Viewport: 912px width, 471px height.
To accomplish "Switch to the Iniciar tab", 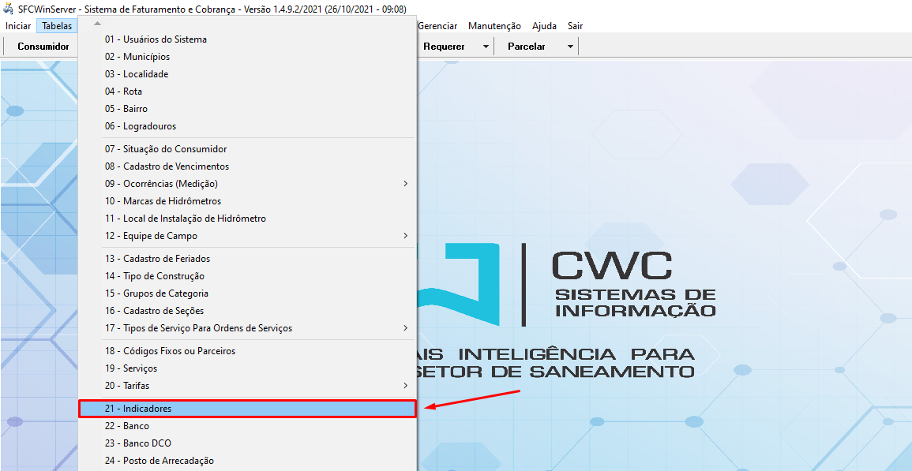I will [x=18, y=25].
